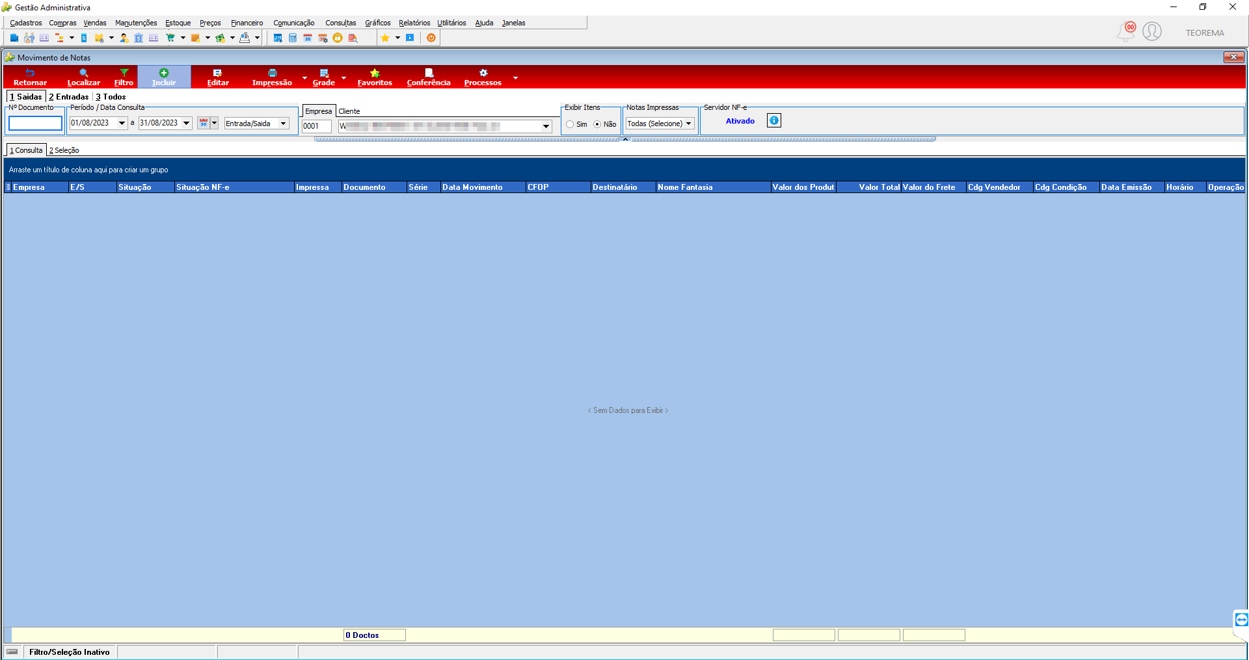The image size is (1249, 660).
Task: Open the Processos gear tool
Action: [483, 77]
